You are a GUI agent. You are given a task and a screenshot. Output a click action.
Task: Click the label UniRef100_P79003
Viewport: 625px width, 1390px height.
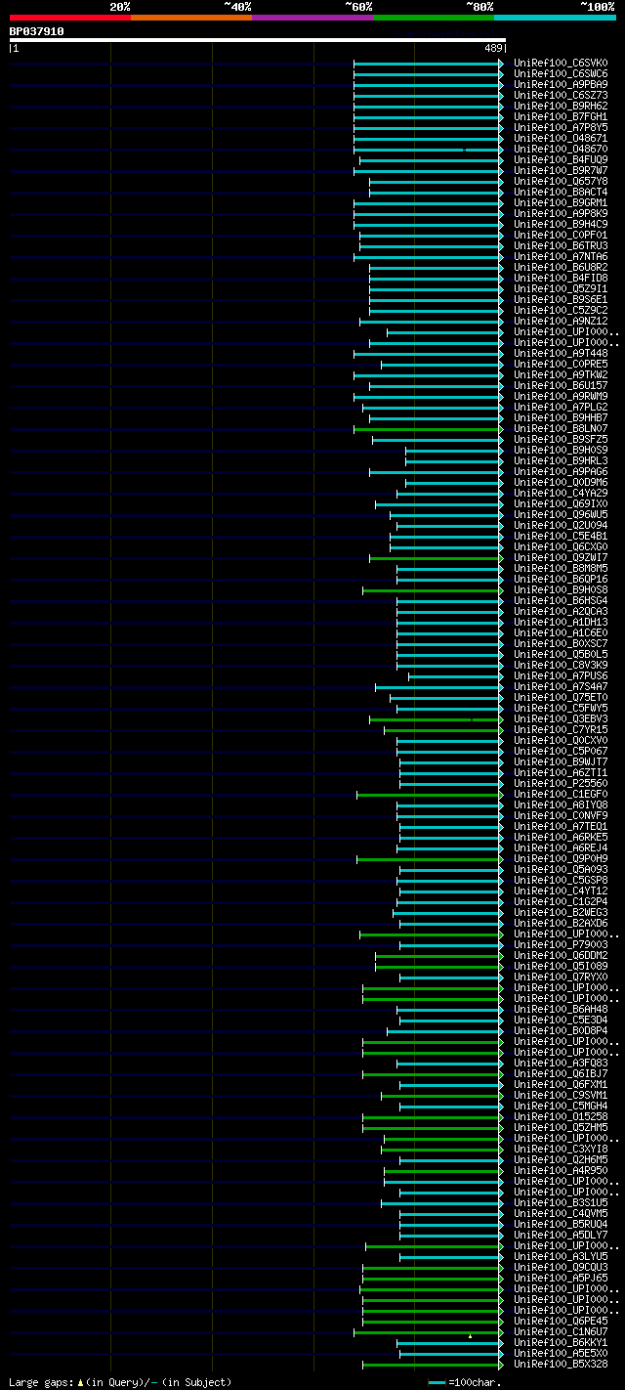(561, 944)
